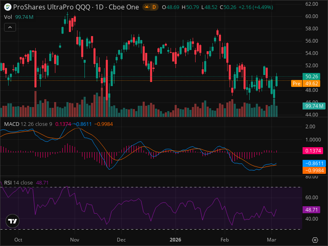Click the 48.71 RSI legend value
The height and width of the screenshot is (246, 328).
[x=42, y=182]
